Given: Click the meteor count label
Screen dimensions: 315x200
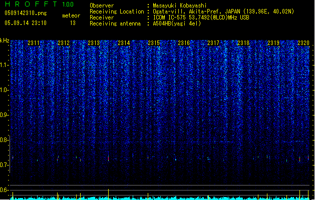Looking at the screenshot, I should 71,15.
